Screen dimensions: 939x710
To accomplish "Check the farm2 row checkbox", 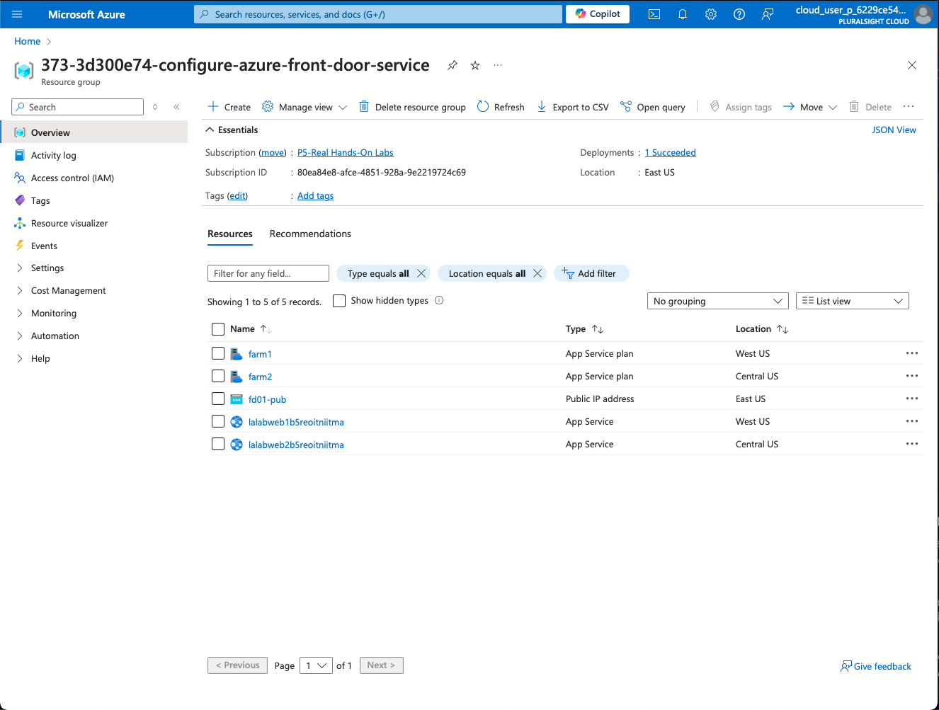I will (218, 376).
